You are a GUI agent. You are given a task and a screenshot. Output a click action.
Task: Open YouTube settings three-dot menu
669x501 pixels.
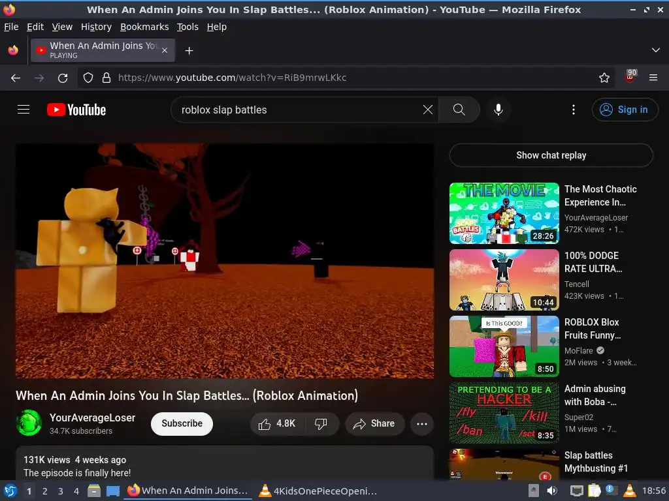coord(574,110)
